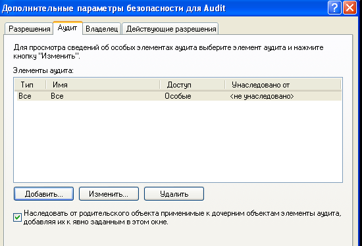The width and height of the screenshot is (362, 246).
Task: Click the Добавить... button
Action: (x=43, y=193)
